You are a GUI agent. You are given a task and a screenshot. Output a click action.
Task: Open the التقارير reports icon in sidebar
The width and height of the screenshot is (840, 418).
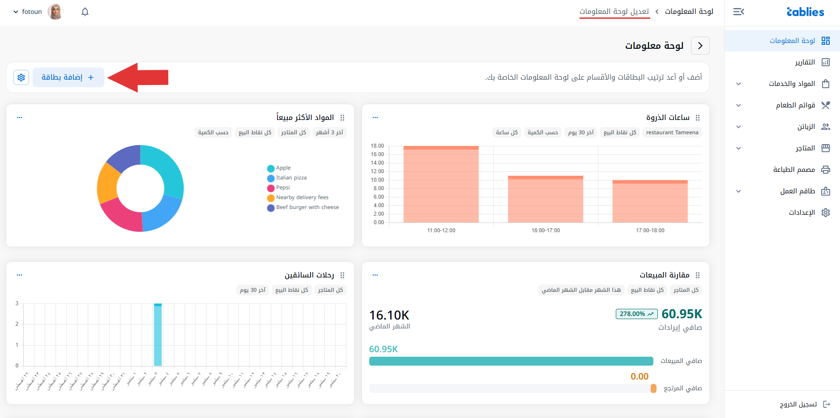tap(826, 62)
